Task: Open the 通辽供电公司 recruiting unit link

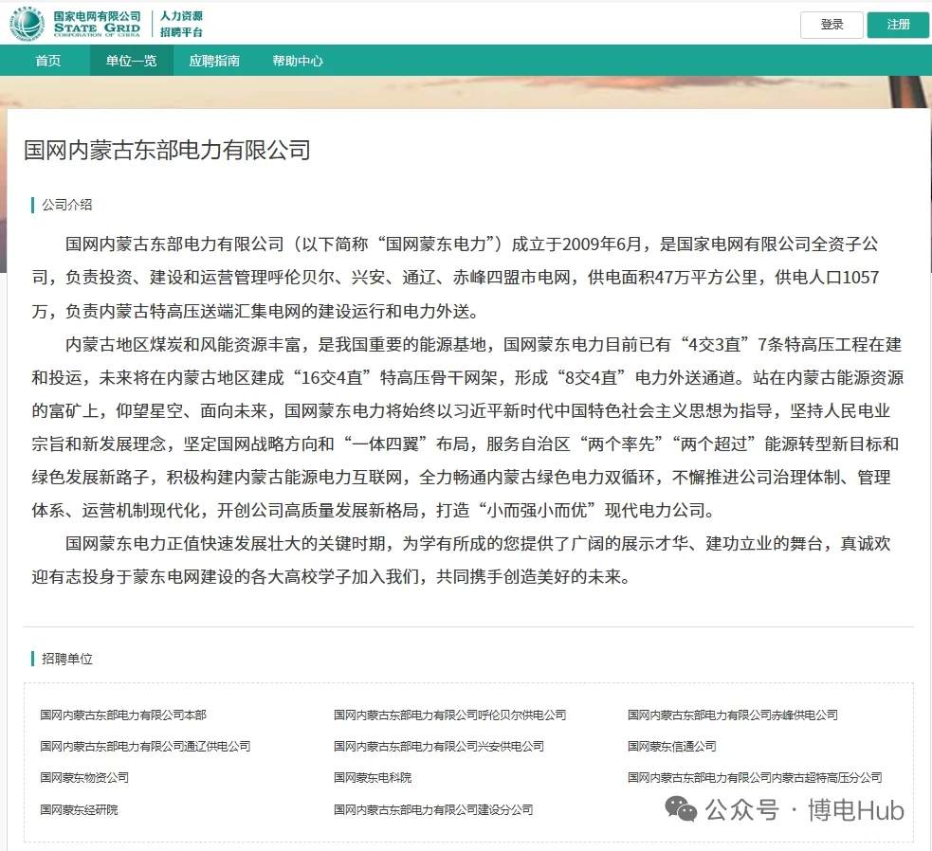Action: pyautogui.click(x=145, y=747)
